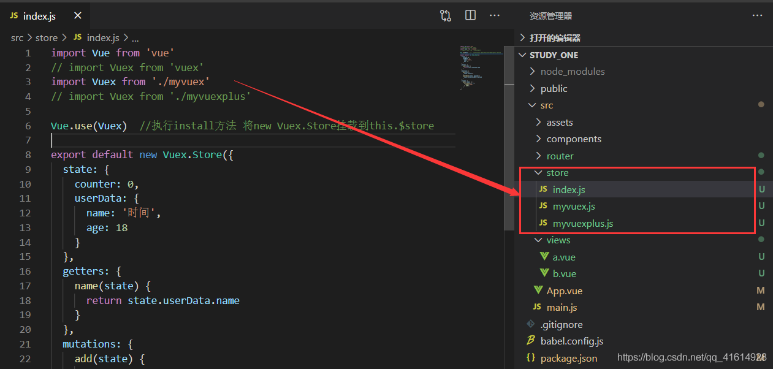Click the Vue icon beside b.vue
This screenshot has height=369, width=773.
(x=544, y=273)
